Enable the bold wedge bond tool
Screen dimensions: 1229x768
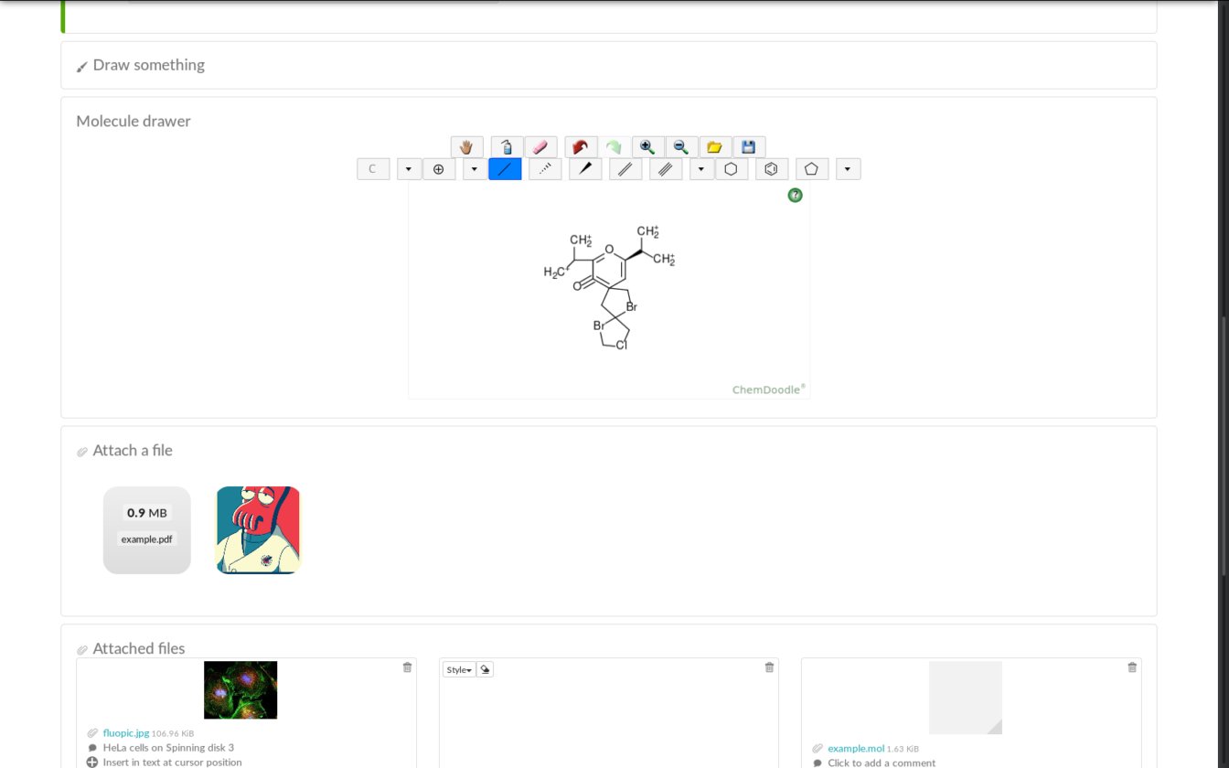coord(585,169)
